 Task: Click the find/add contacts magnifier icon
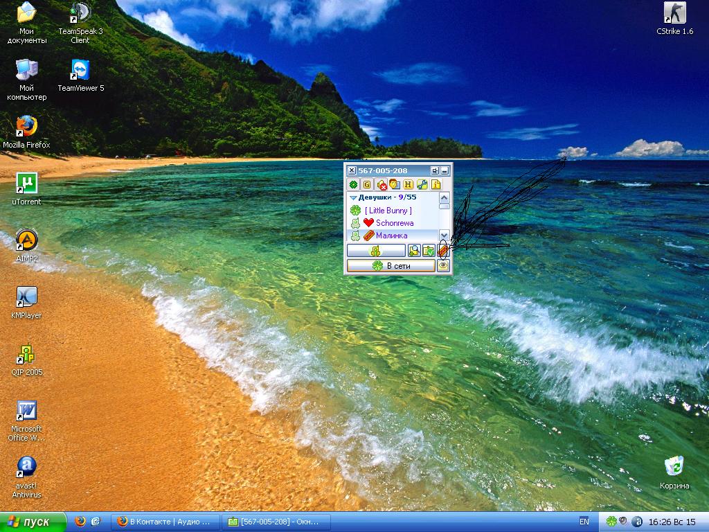point(414,251)
